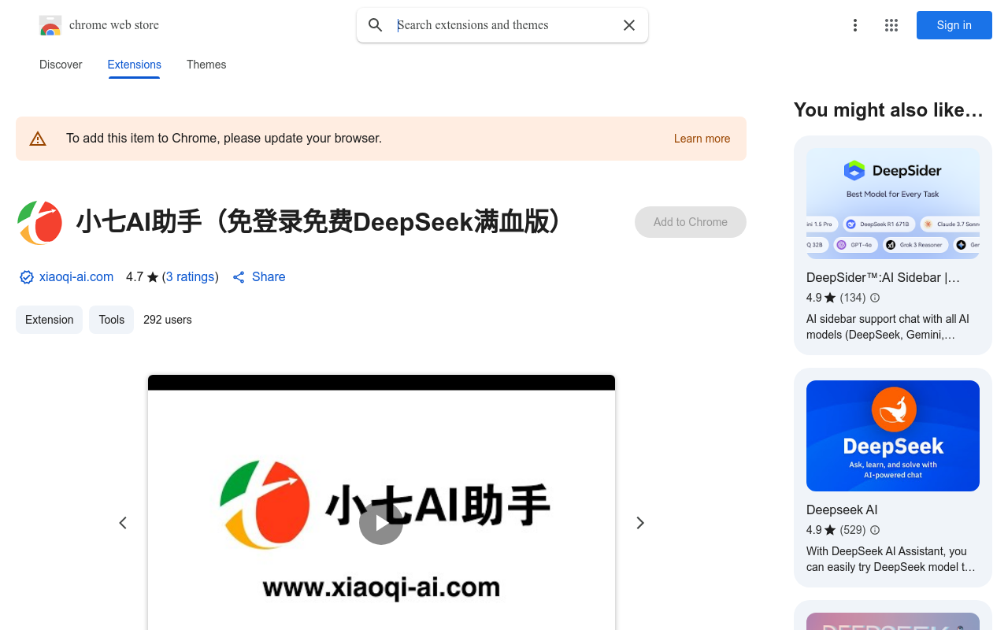The width and height of the screenshot is (1008, 630).
Task: Open the DeepSider thumbnail image
Action: pos(893,204)
